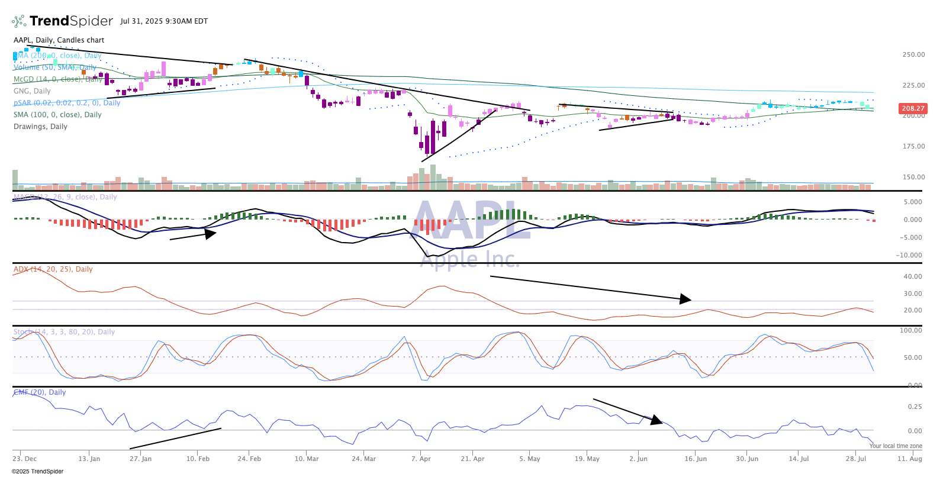Click the 30. Jun date axis label
Viewport: 940px width, 477px height.
coord(747,459)
